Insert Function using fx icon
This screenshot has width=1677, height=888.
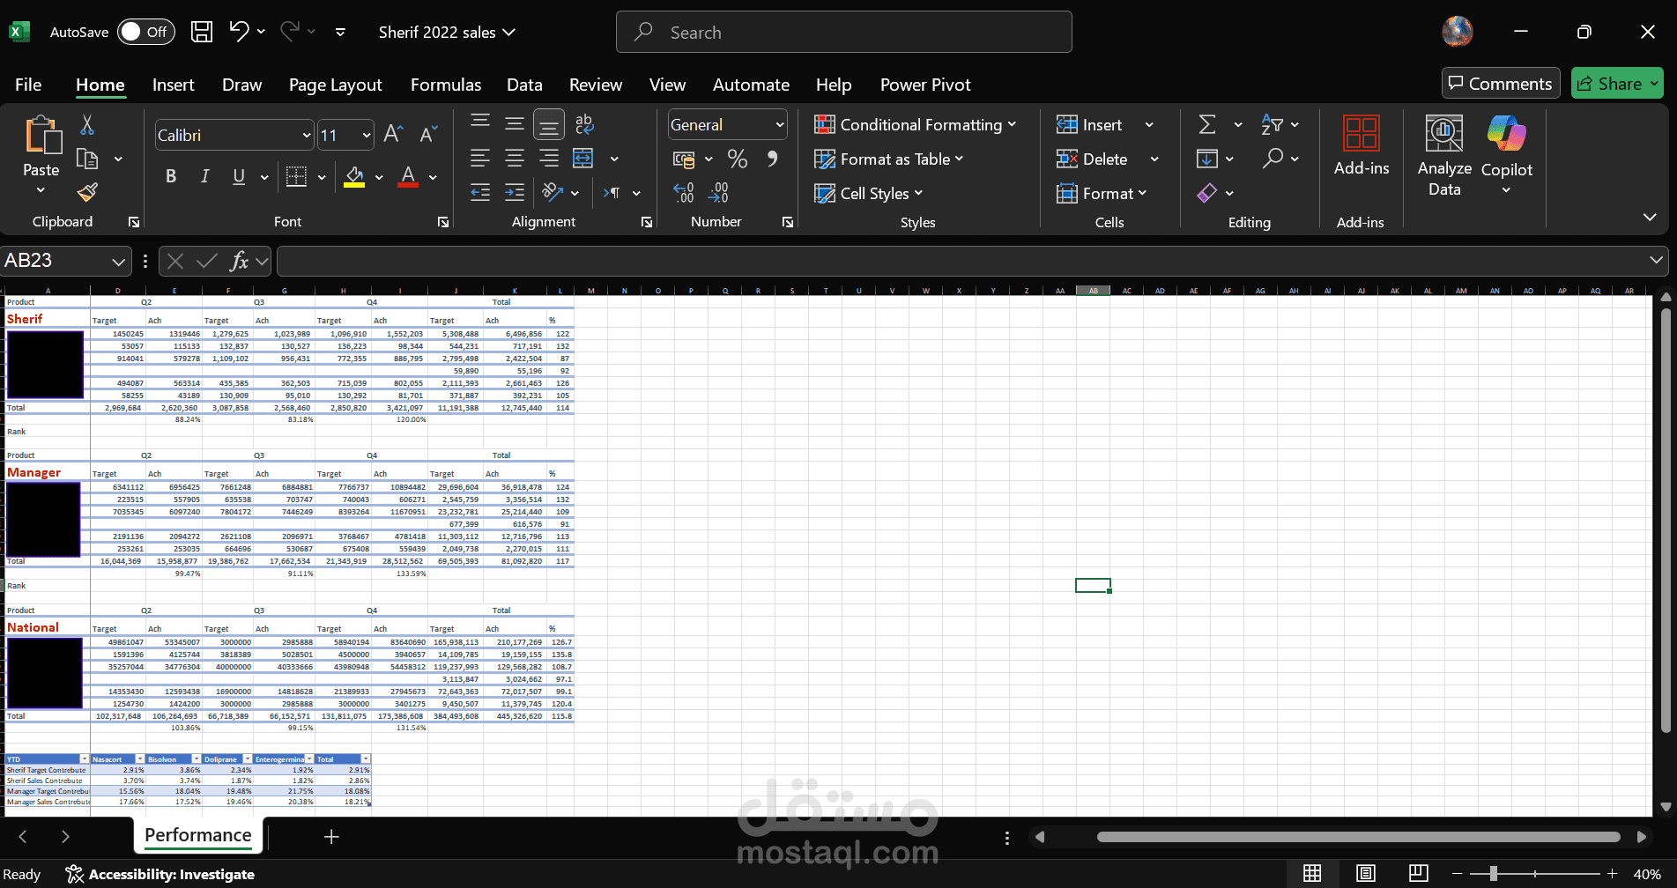(x=239, y=261)
